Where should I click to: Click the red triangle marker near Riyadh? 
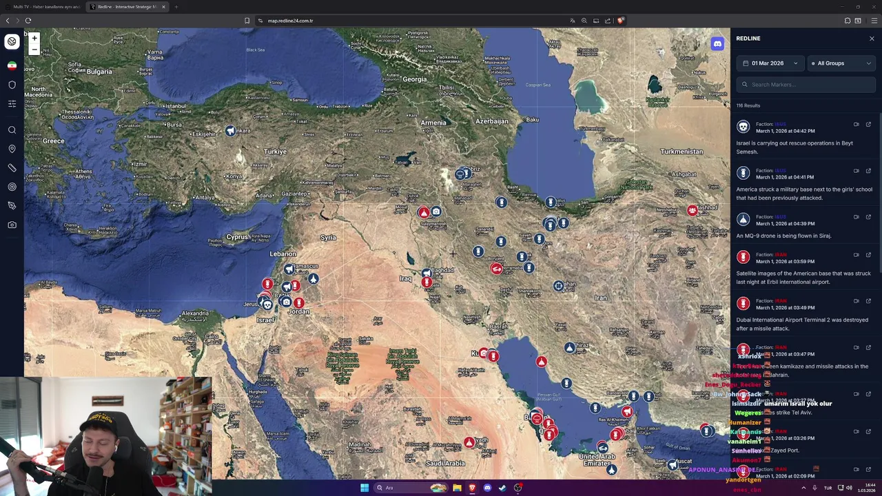[x=469, y=442]
